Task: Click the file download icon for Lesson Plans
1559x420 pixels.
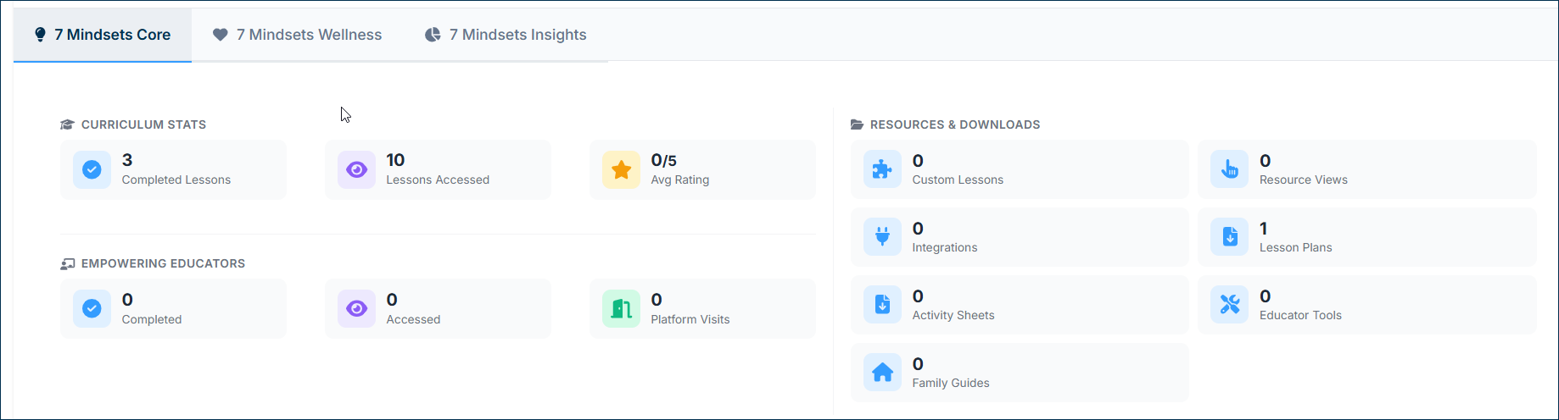Action: (x=1230, y=237)
